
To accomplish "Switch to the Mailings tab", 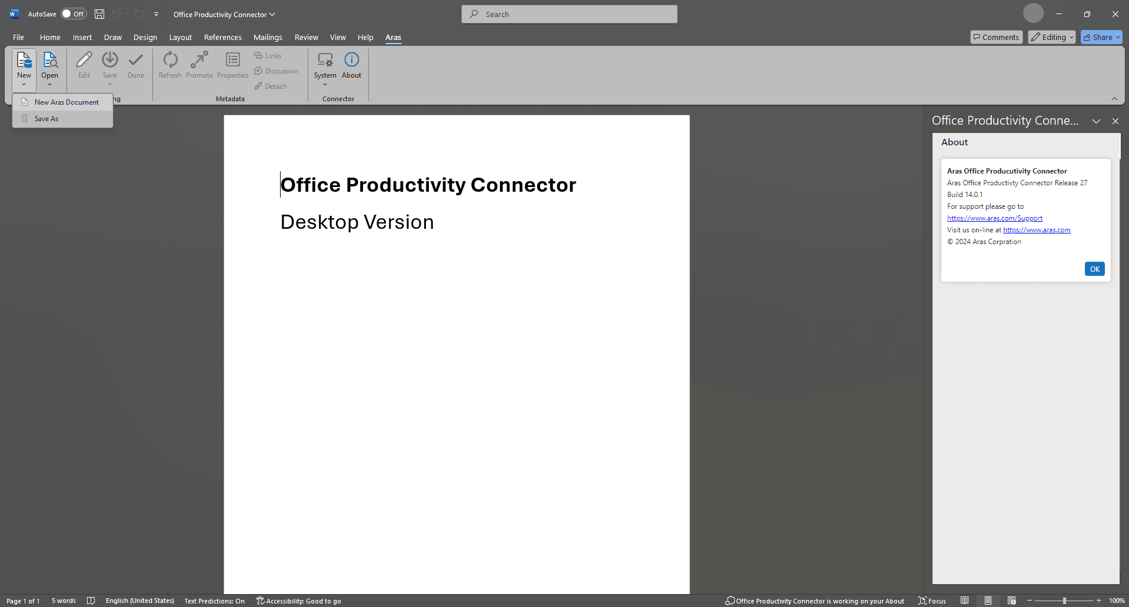I will click(268, 37).
